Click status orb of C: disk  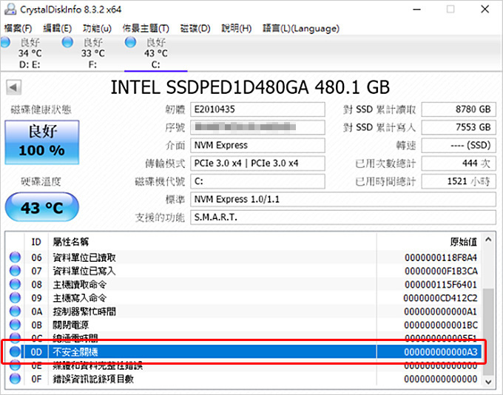(x=130, y=42)
